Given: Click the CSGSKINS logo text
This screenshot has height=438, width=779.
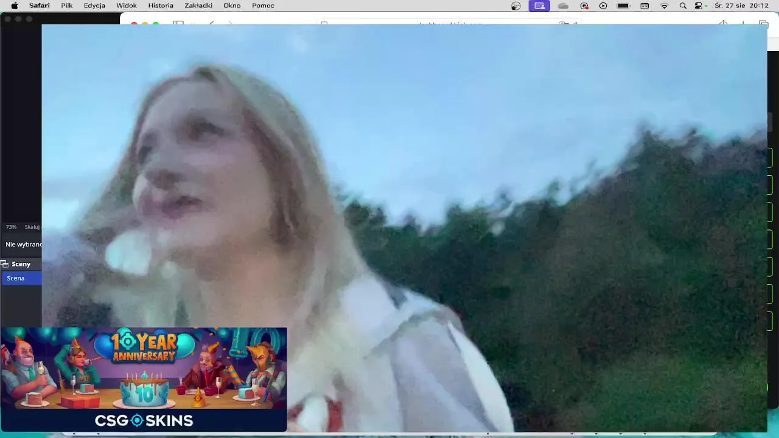Looking at the screenshot, I should pos(144,420).
